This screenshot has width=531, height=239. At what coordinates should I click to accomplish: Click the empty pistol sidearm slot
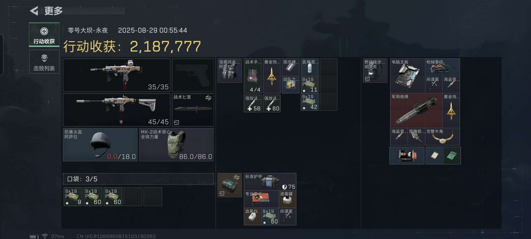[x=193, y=75]
